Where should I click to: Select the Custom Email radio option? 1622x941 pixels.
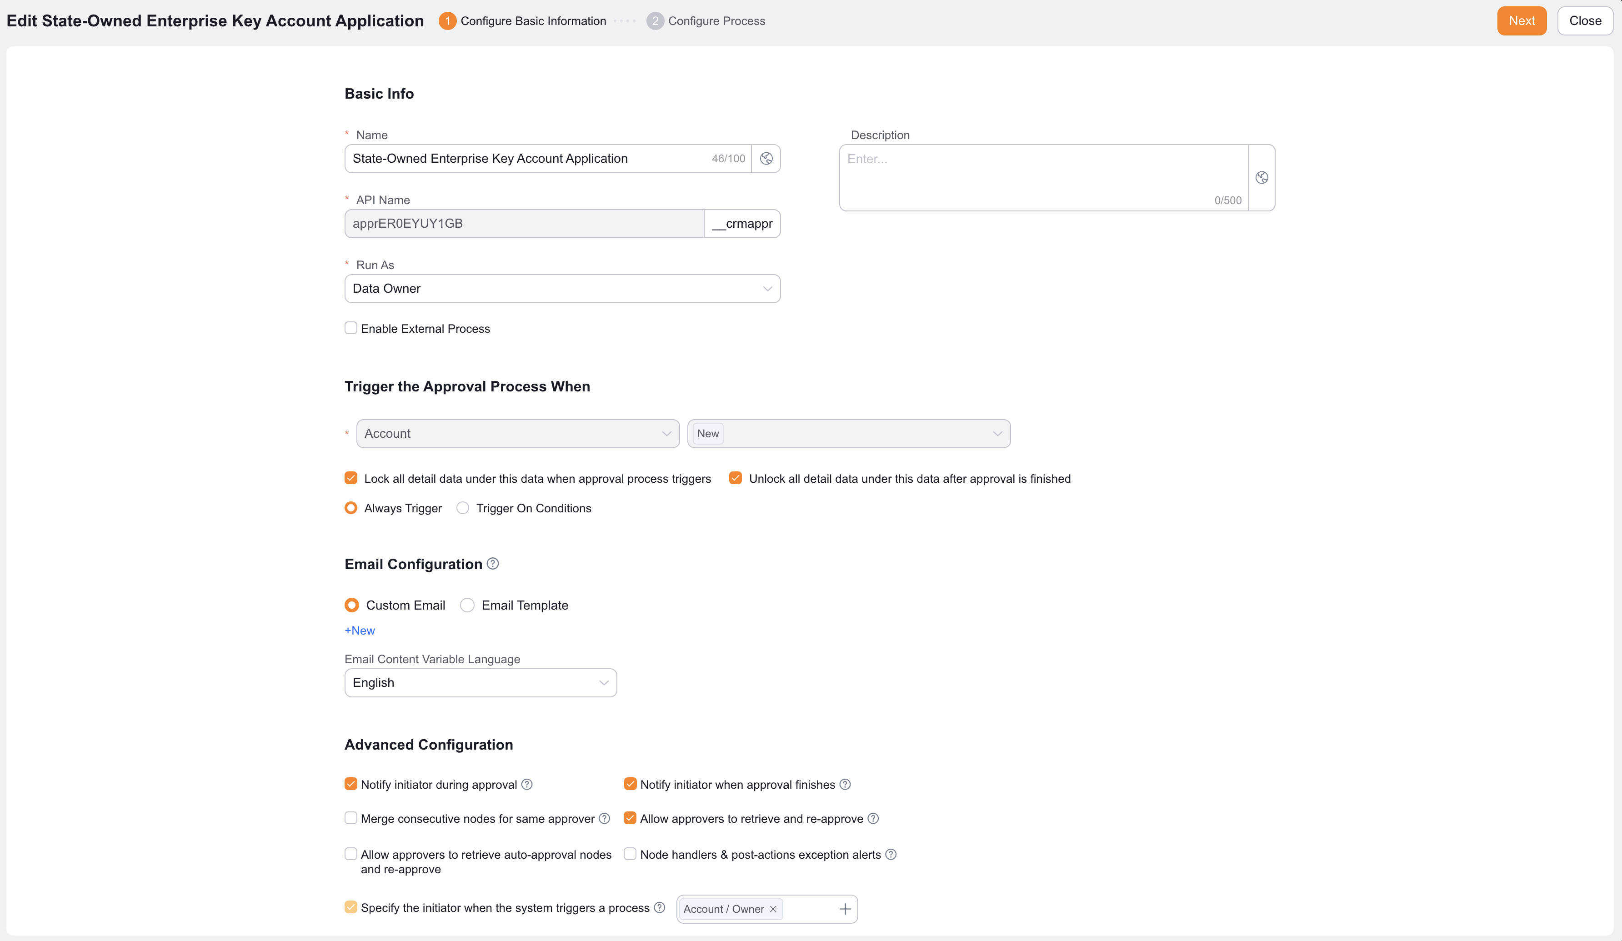[x=351, y=605]
